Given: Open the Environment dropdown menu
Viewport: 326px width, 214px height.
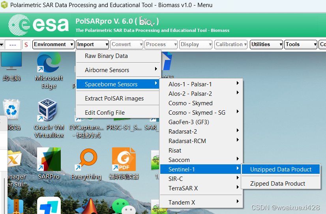Looking at the screenshot, I should tap(53, 45).
